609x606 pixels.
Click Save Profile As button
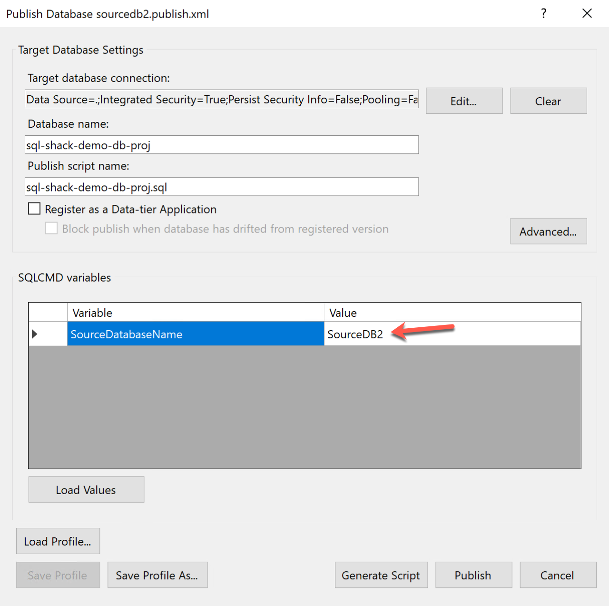point(157,575)
